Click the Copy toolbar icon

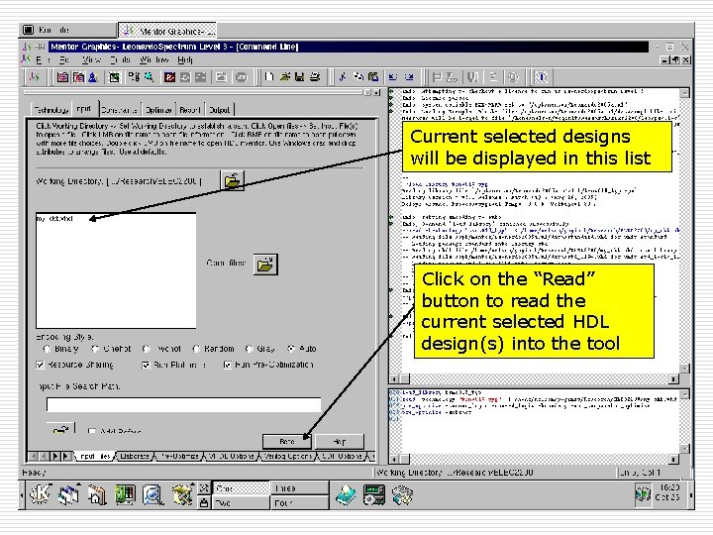tap(358, 77)
